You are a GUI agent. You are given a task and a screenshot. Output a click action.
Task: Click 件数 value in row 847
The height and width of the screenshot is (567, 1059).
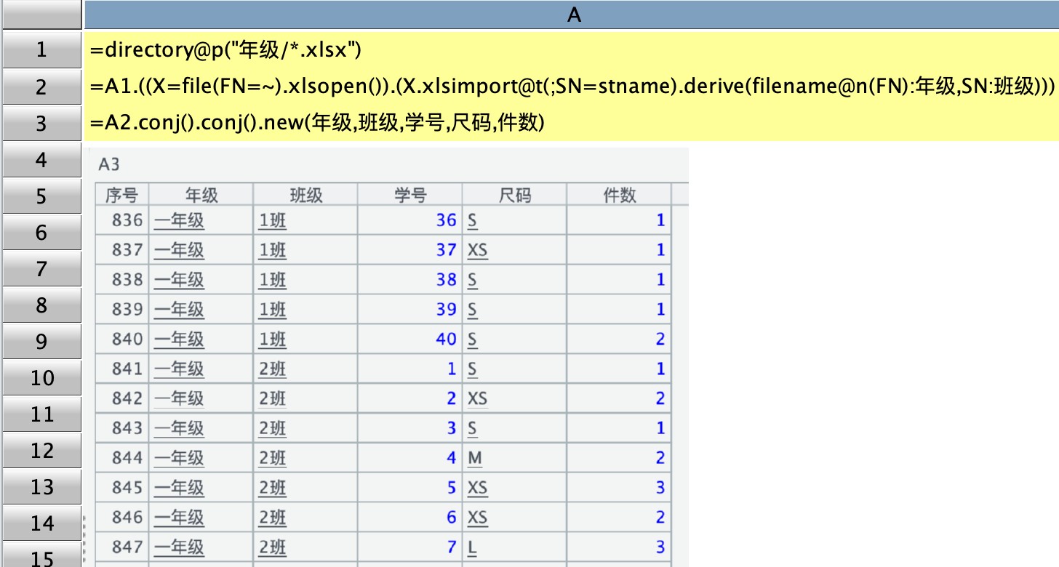point(660,547)
